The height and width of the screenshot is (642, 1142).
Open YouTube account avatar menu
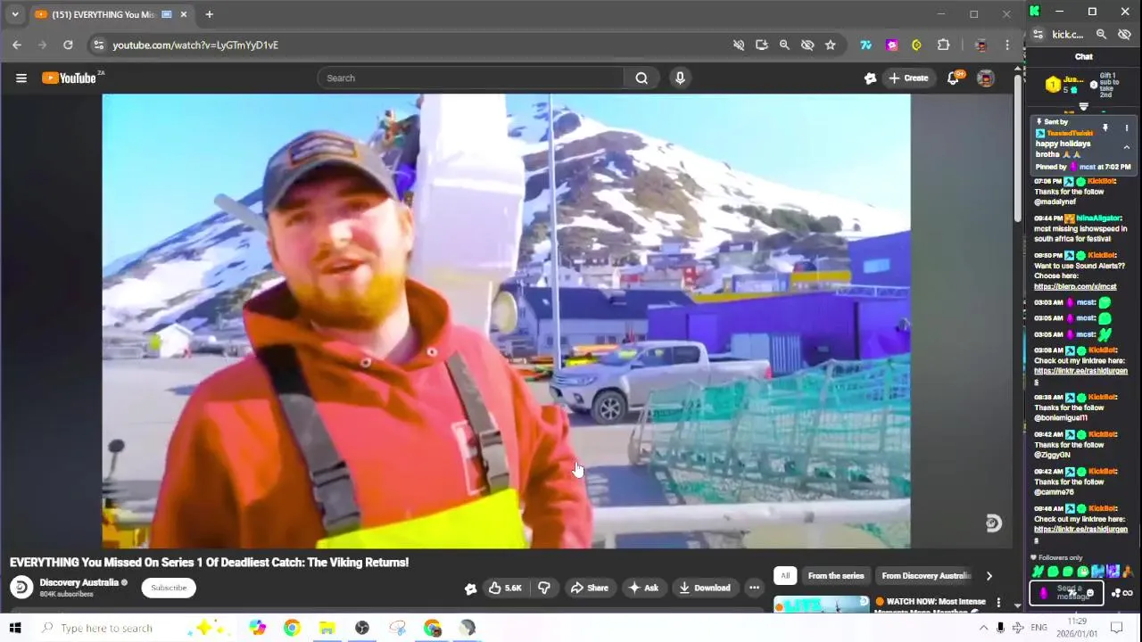986,78
